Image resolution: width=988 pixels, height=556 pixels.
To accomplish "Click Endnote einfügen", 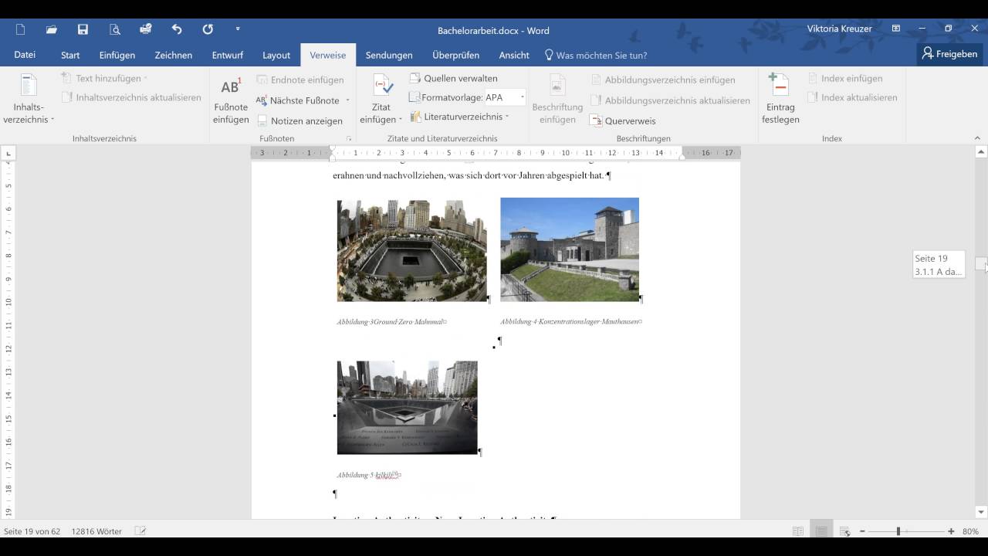I will (300, 80).
